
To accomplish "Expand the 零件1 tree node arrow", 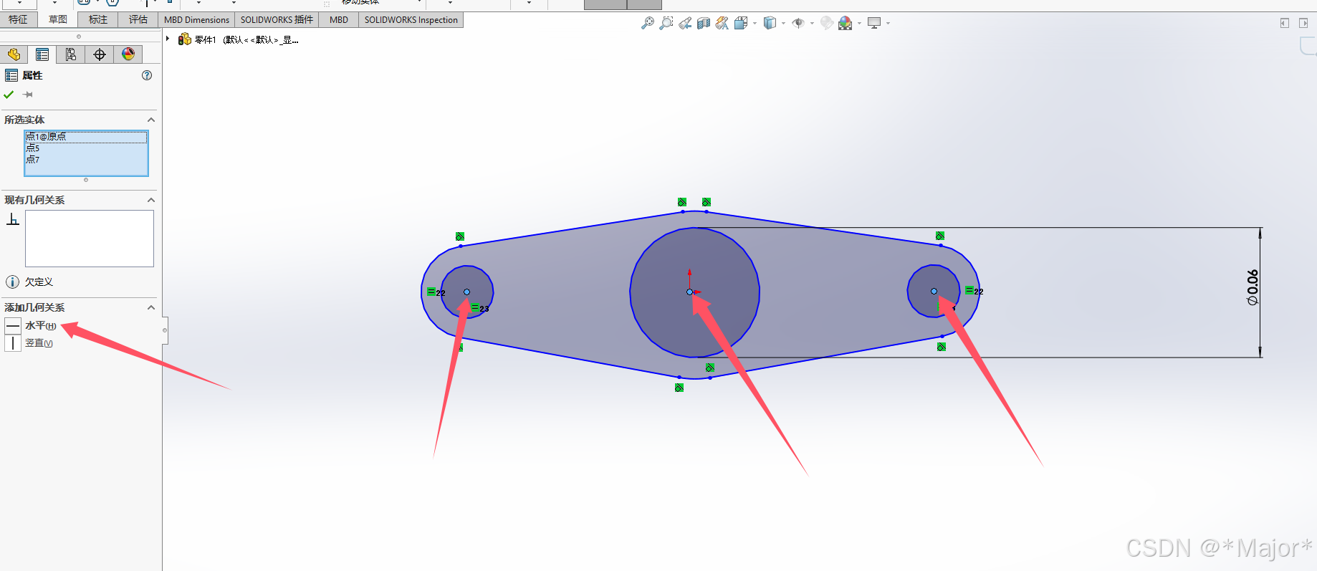I will pos(168,39).
